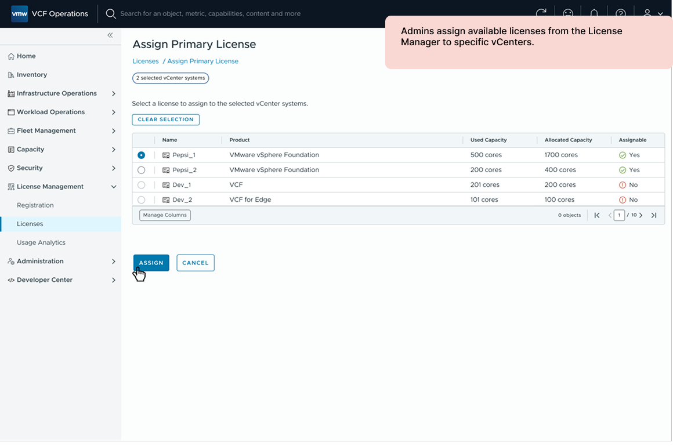This screenshot has height=446, width=673.
Task: Click the License Management icon
Action: [x=11, y=187]
